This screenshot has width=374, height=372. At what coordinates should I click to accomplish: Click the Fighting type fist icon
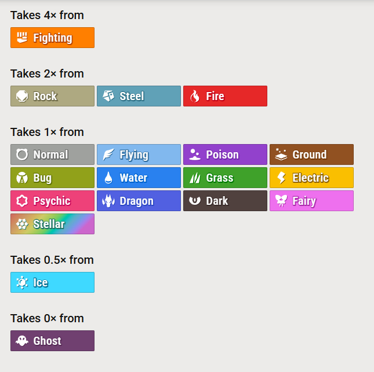coord(22,38)
